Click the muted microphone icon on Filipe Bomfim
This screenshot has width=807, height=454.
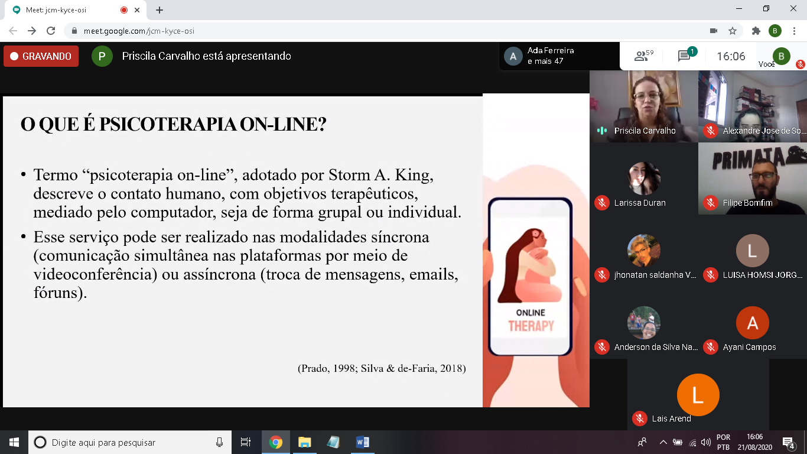(710, 203)
